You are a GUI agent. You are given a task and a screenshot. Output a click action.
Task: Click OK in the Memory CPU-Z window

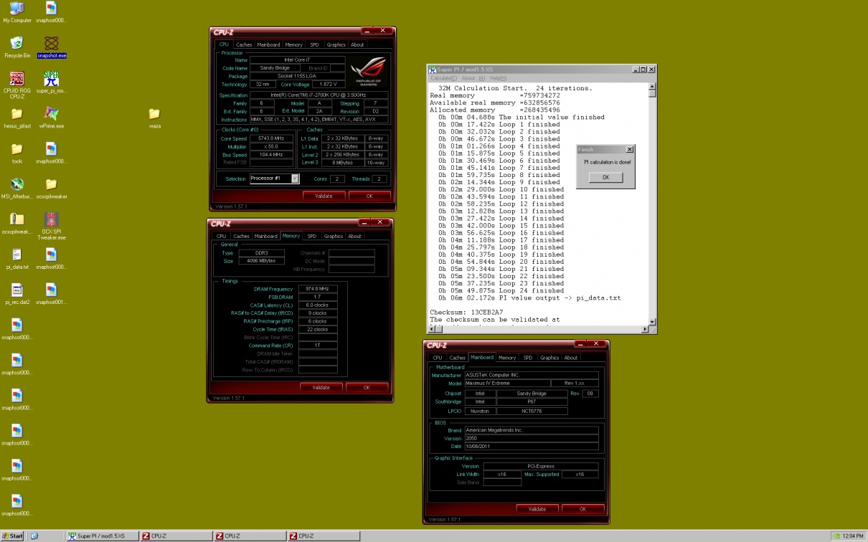click(x=366, y=387)
